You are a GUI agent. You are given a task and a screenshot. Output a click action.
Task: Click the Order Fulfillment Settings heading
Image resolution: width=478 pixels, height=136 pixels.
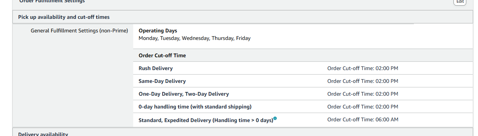pyautogui.click(x=52, y=1)
